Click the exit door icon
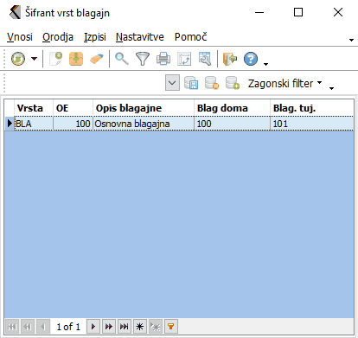 pyautogui.click(x=230, y=59)
